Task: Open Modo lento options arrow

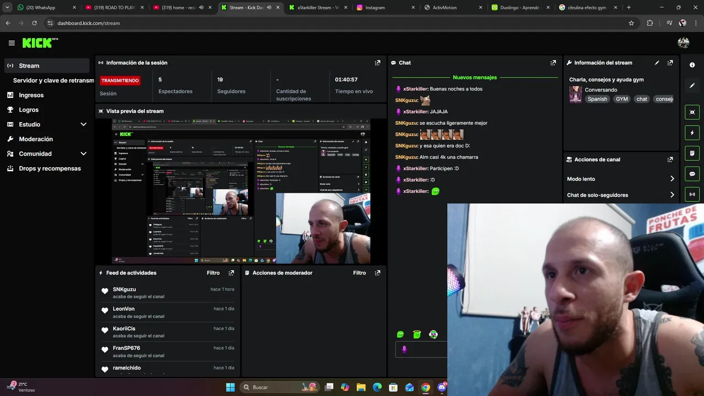Action: (672, 179)
